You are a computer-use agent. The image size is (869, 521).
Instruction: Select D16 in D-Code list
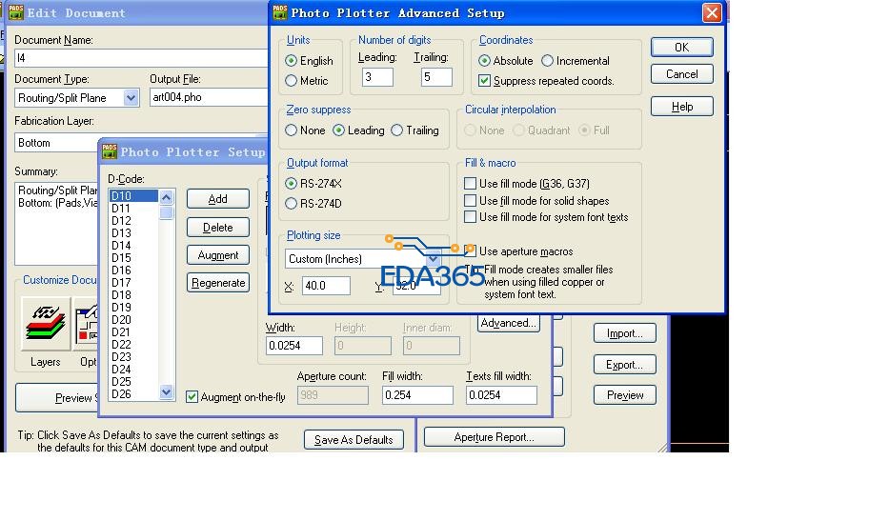(x=133, y=270)
